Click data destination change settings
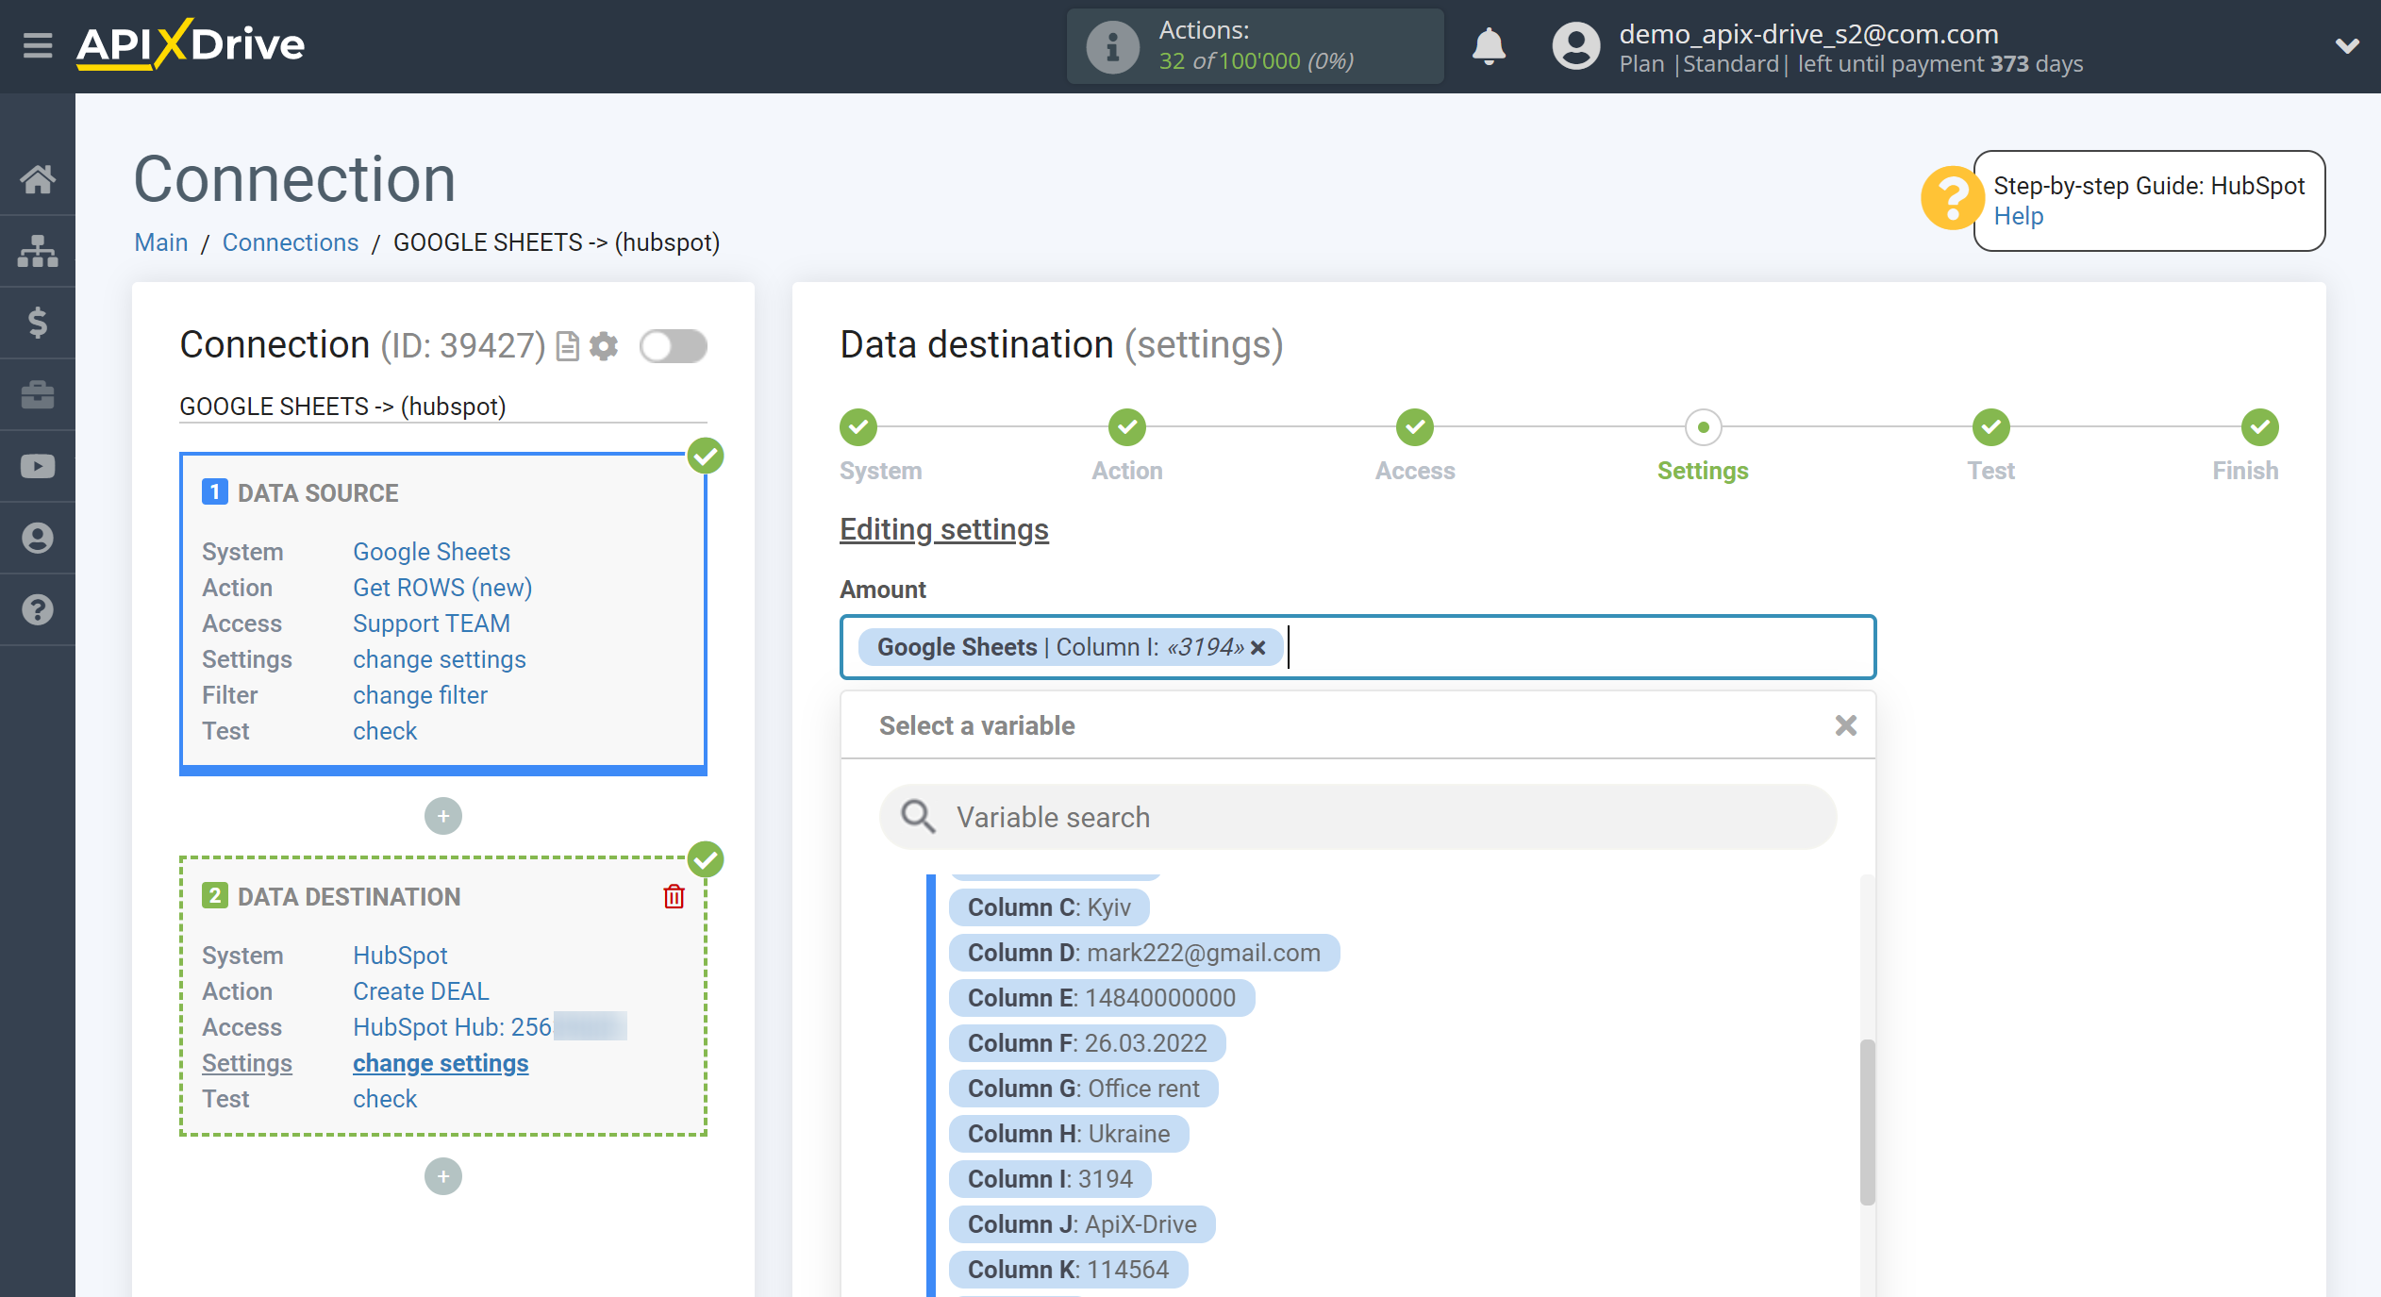 pos(441,1063)
